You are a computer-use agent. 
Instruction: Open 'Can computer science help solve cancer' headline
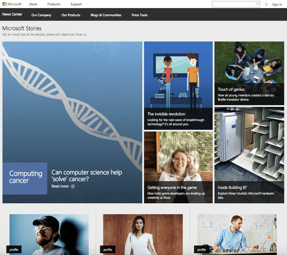87,175
